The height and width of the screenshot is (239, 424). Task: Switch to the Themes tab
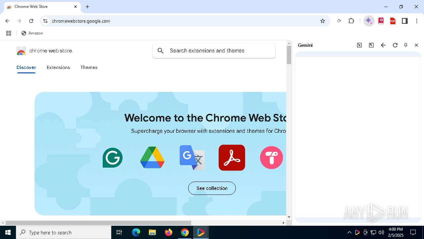tap(89, 67)
